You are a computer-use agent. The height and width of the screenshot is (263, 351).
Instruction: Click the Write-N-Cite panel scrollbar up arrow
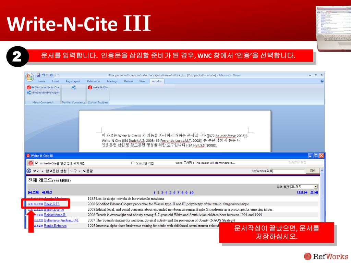click(322, 171)
